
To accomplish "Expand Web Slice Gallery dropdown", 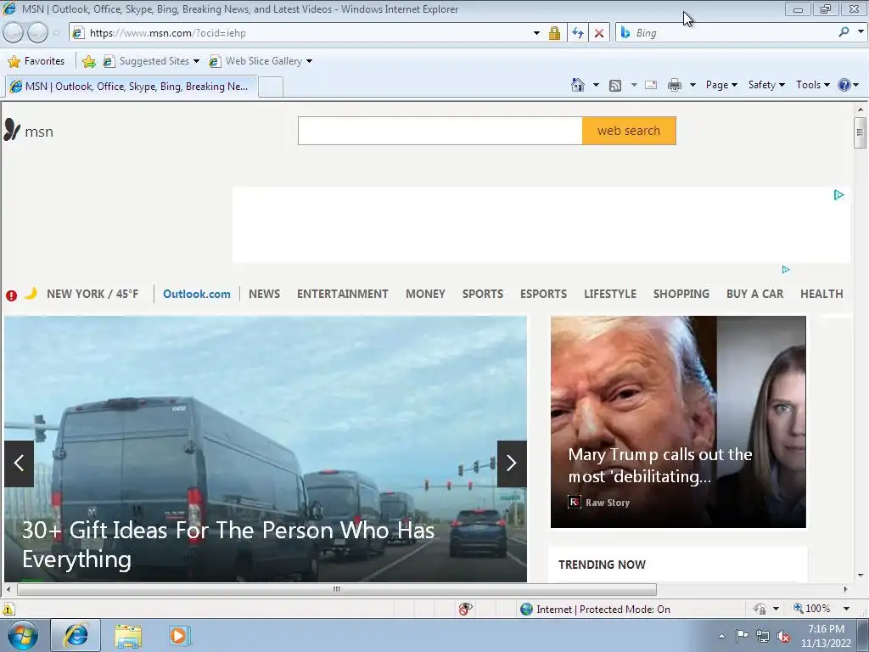I will click(x=309, y=61).
